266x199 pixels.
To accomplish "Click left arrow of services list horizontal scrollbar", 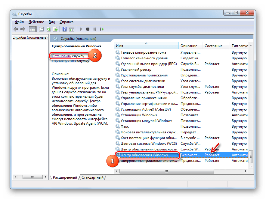I will 116,171.
